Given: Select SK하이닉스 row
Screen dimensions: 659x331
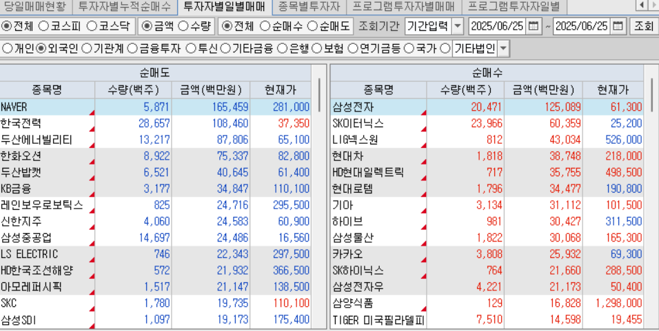Looking at the screenshot, I should [x=487, y=270].
